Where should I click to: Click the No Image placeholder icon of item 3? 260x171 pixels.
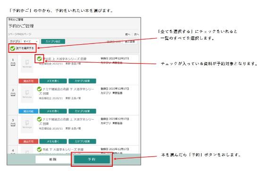(27, 124)
